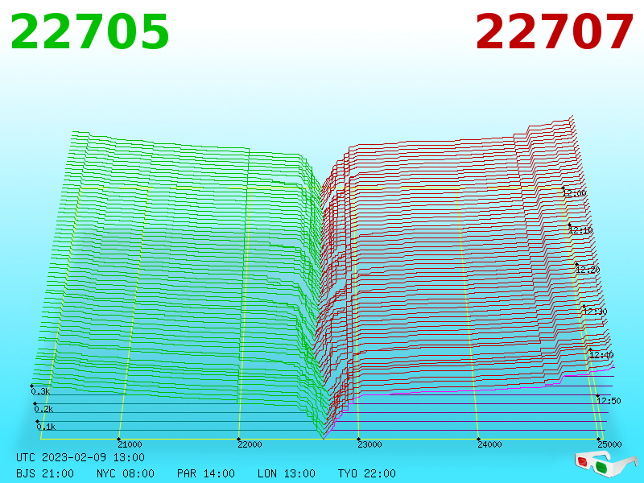Click the 0.1k volume axis label
644x483 pixels.
pos(46,427)
